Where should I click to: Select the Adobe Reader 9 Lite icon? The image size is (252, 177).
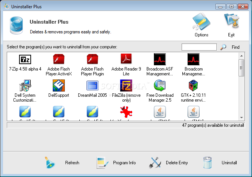(126, 59)
